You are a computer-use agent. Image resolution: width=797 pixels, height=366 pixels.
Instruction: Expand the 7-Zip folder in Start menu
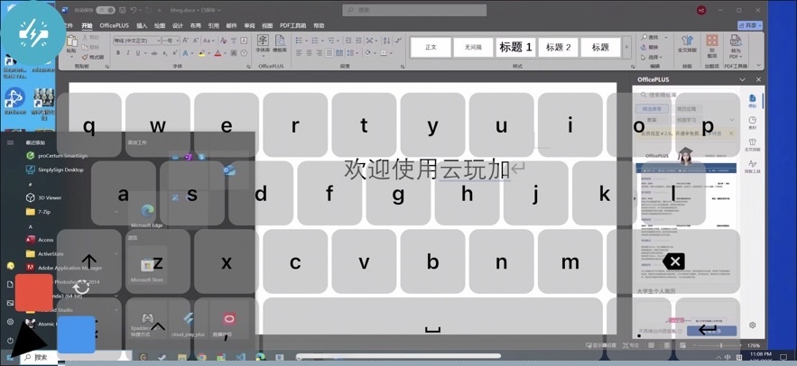(x=44, y=212)
